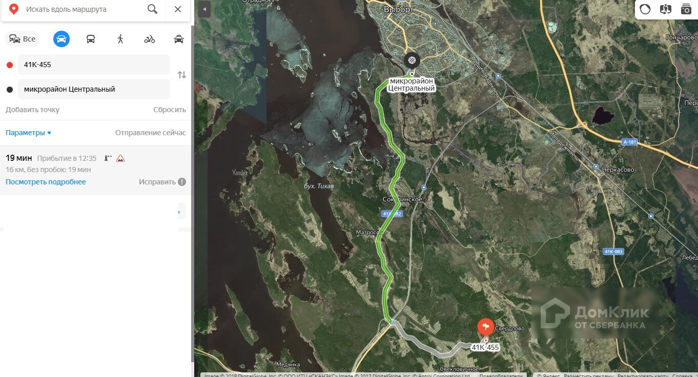This screenshot has width=698, height=377.
Task: Click the search magnifier icon
Action: (x=152, y=9)
